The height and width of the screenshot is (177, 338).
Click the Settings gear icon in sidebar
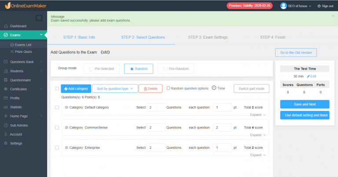[5, 143]
